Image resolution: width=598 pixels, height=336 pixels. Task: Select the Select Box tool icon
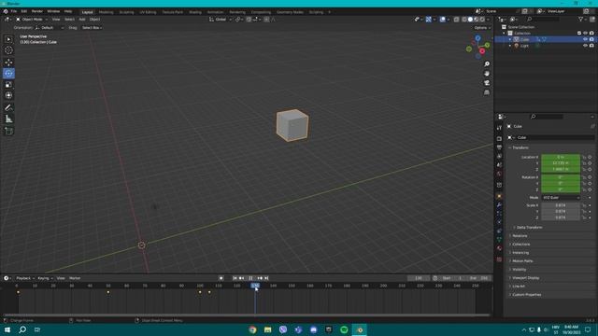[8, 39]
